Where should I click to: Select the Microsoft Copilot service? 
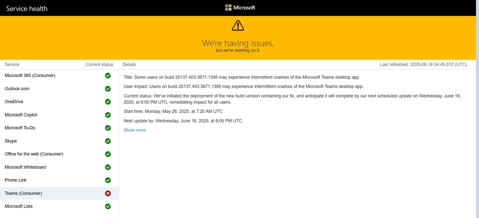pos(59,115)
